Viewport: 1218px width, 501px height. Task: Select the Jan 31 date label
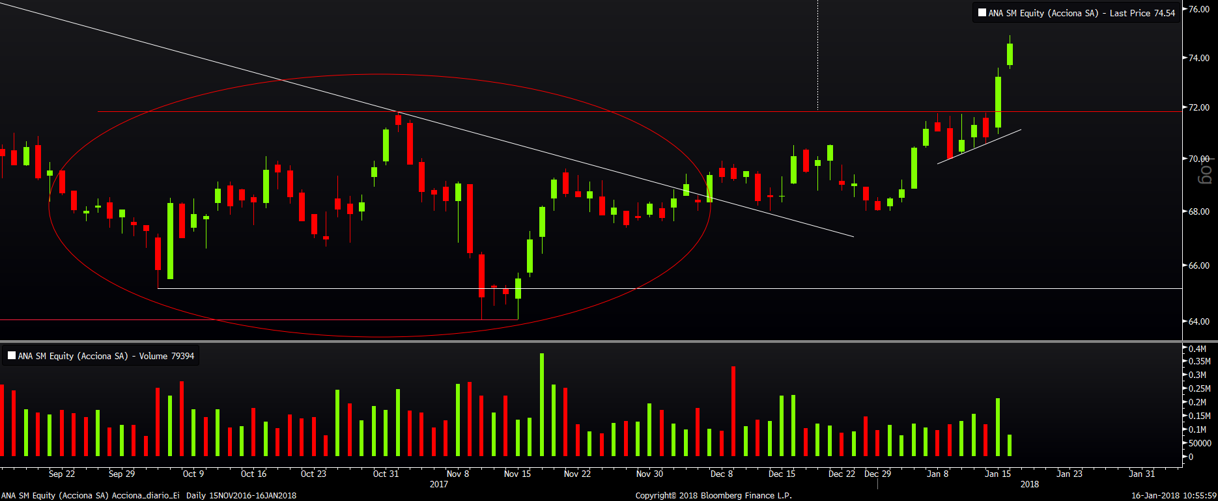click(1142, 474)
